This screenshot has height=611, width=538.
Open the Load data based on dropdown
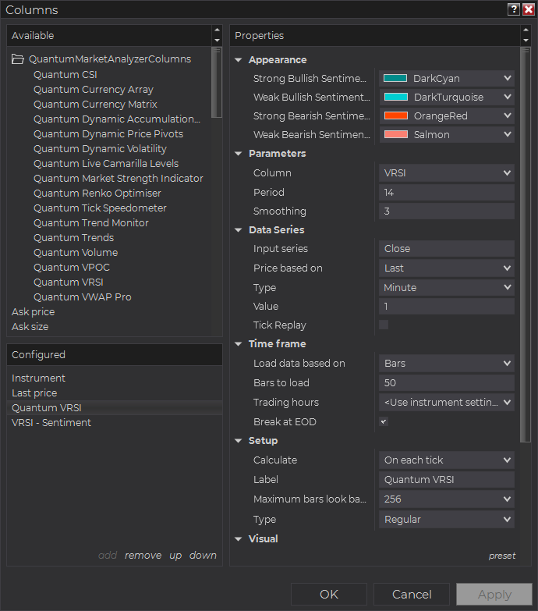pos(447,363)
